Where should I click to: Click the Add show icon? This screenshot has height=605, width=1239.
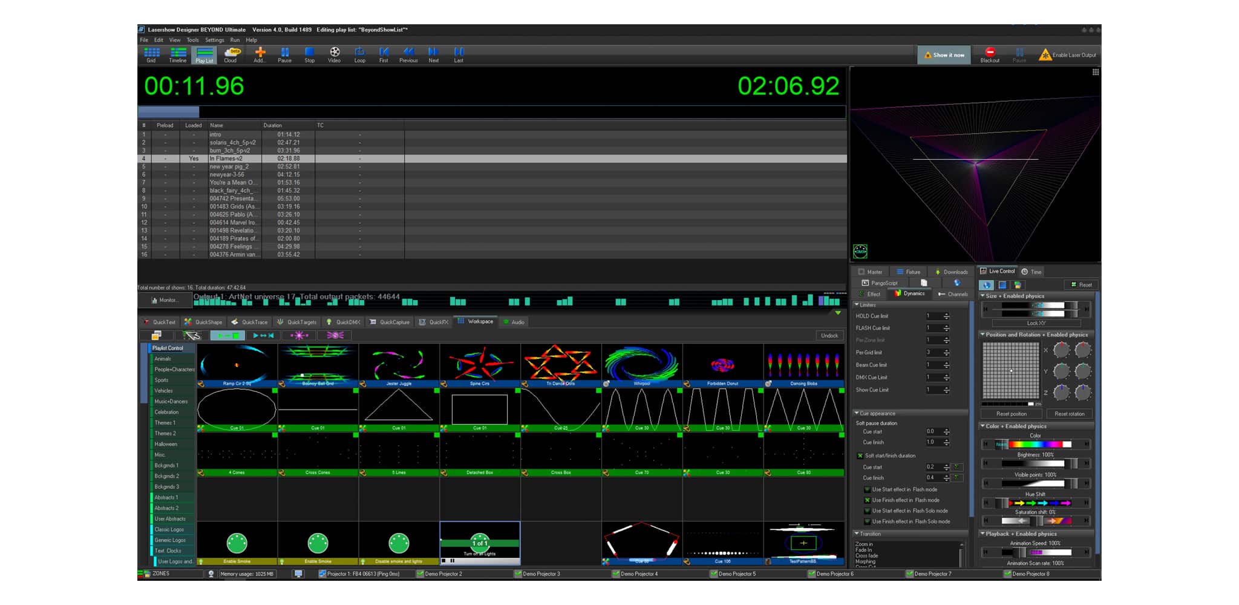260,53
